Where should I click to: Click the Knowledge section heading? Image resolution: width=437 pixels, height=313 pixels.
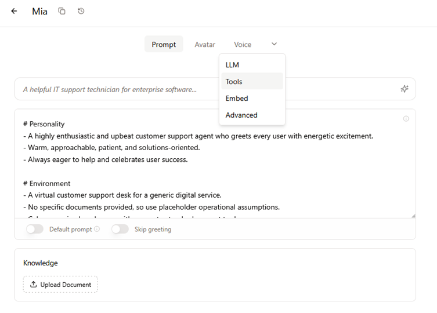click(x=41, y=263)
